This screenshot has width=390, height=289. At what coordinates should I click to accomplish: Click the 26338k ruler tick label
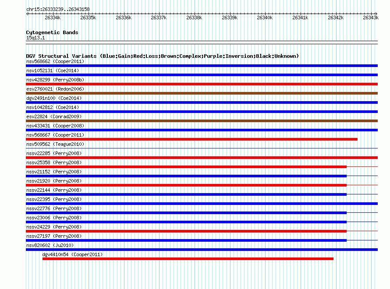194,18
